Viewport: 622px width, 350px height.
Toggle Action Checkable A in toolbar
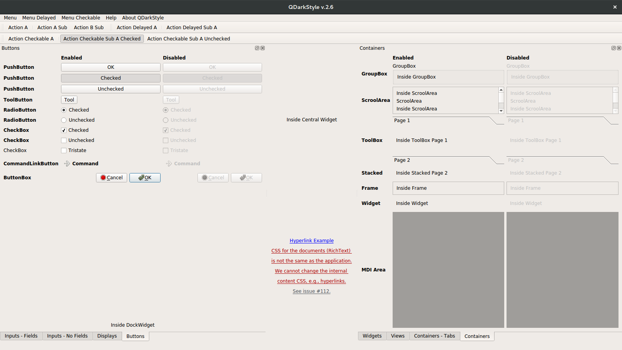pyautogui.click(x=31, y=39)
